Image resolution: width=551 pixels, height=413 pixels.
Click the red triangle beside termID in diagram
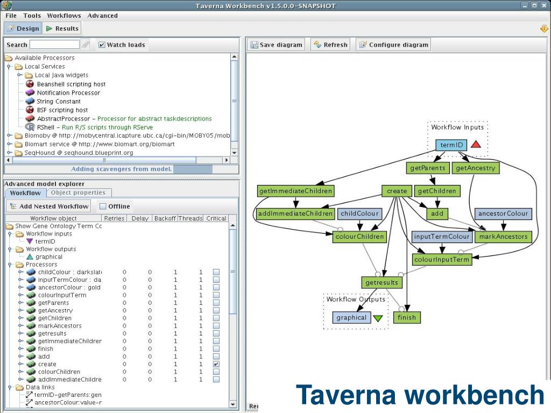click(x=476, y=144)
